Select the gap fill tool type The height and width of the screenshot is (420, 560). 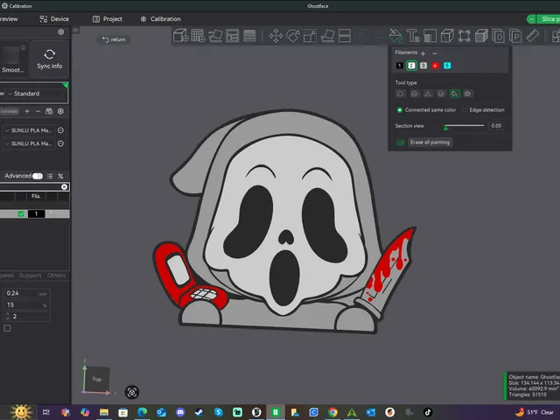[x=467, y=94]
